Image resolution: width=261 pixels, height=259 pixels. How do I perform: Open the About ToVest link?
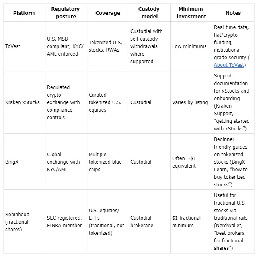tap(229, 65)
